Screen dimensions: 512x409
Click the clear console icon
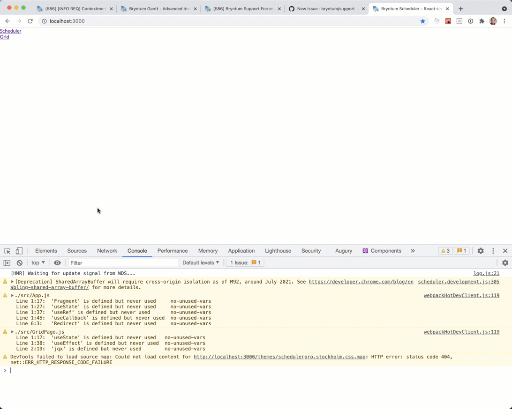(19, 263)
